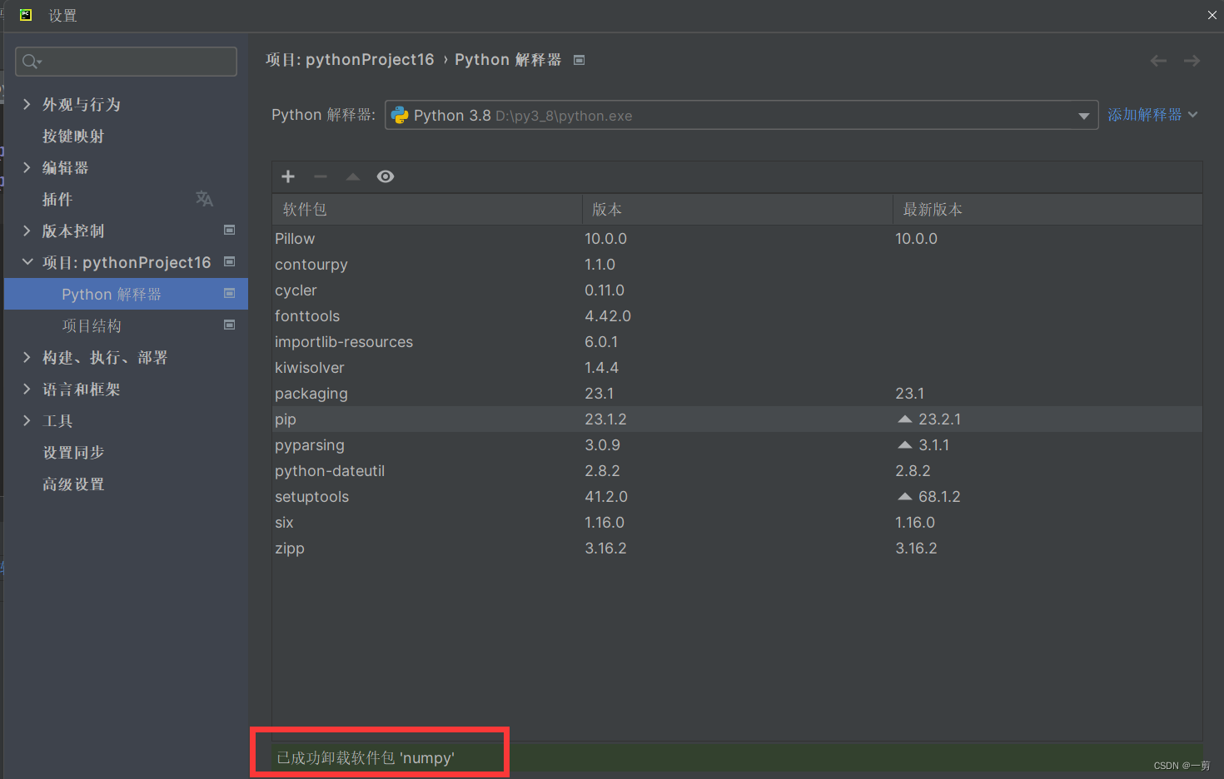This screenshot has height=779, width=1224.
Task: Open the Python 3.8 interpreter dropdown
Action: (x=1083, y=115)
